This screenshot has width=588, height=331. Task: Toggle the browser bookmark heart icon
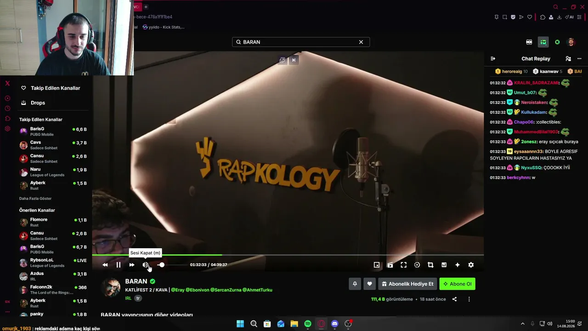(x=530, y=17)
